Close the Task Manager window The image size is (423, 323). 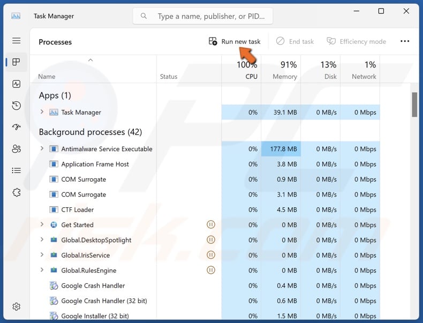coord(406,11)
